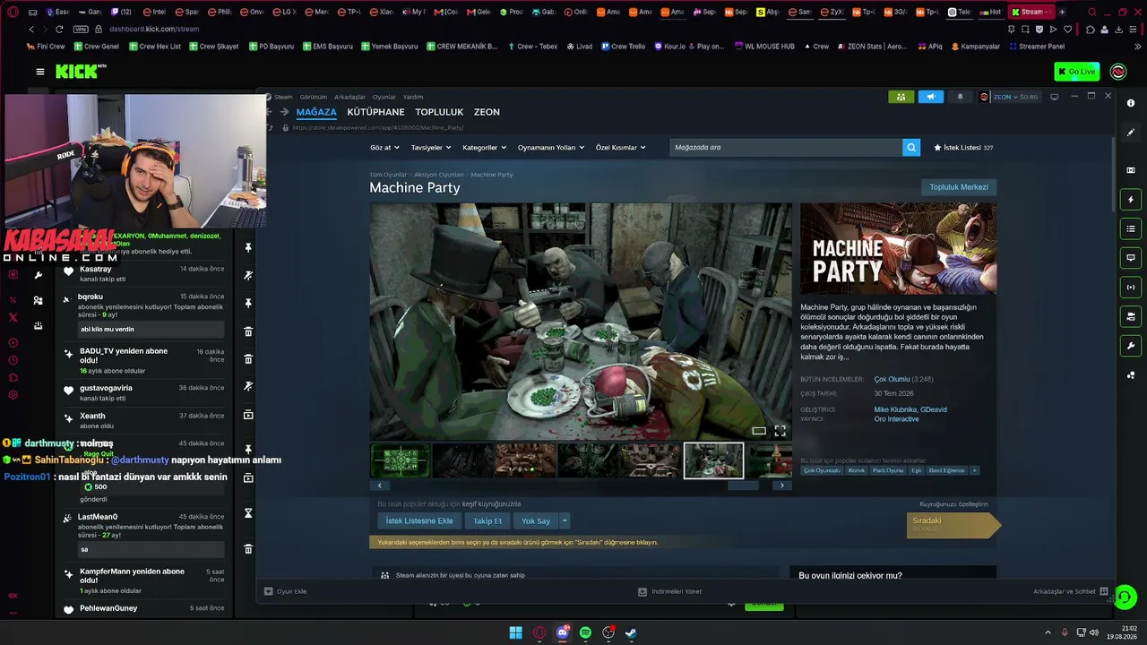Click the Steam friends button in green
This screenshot has width=1147, height=645.
pos(901,97)
